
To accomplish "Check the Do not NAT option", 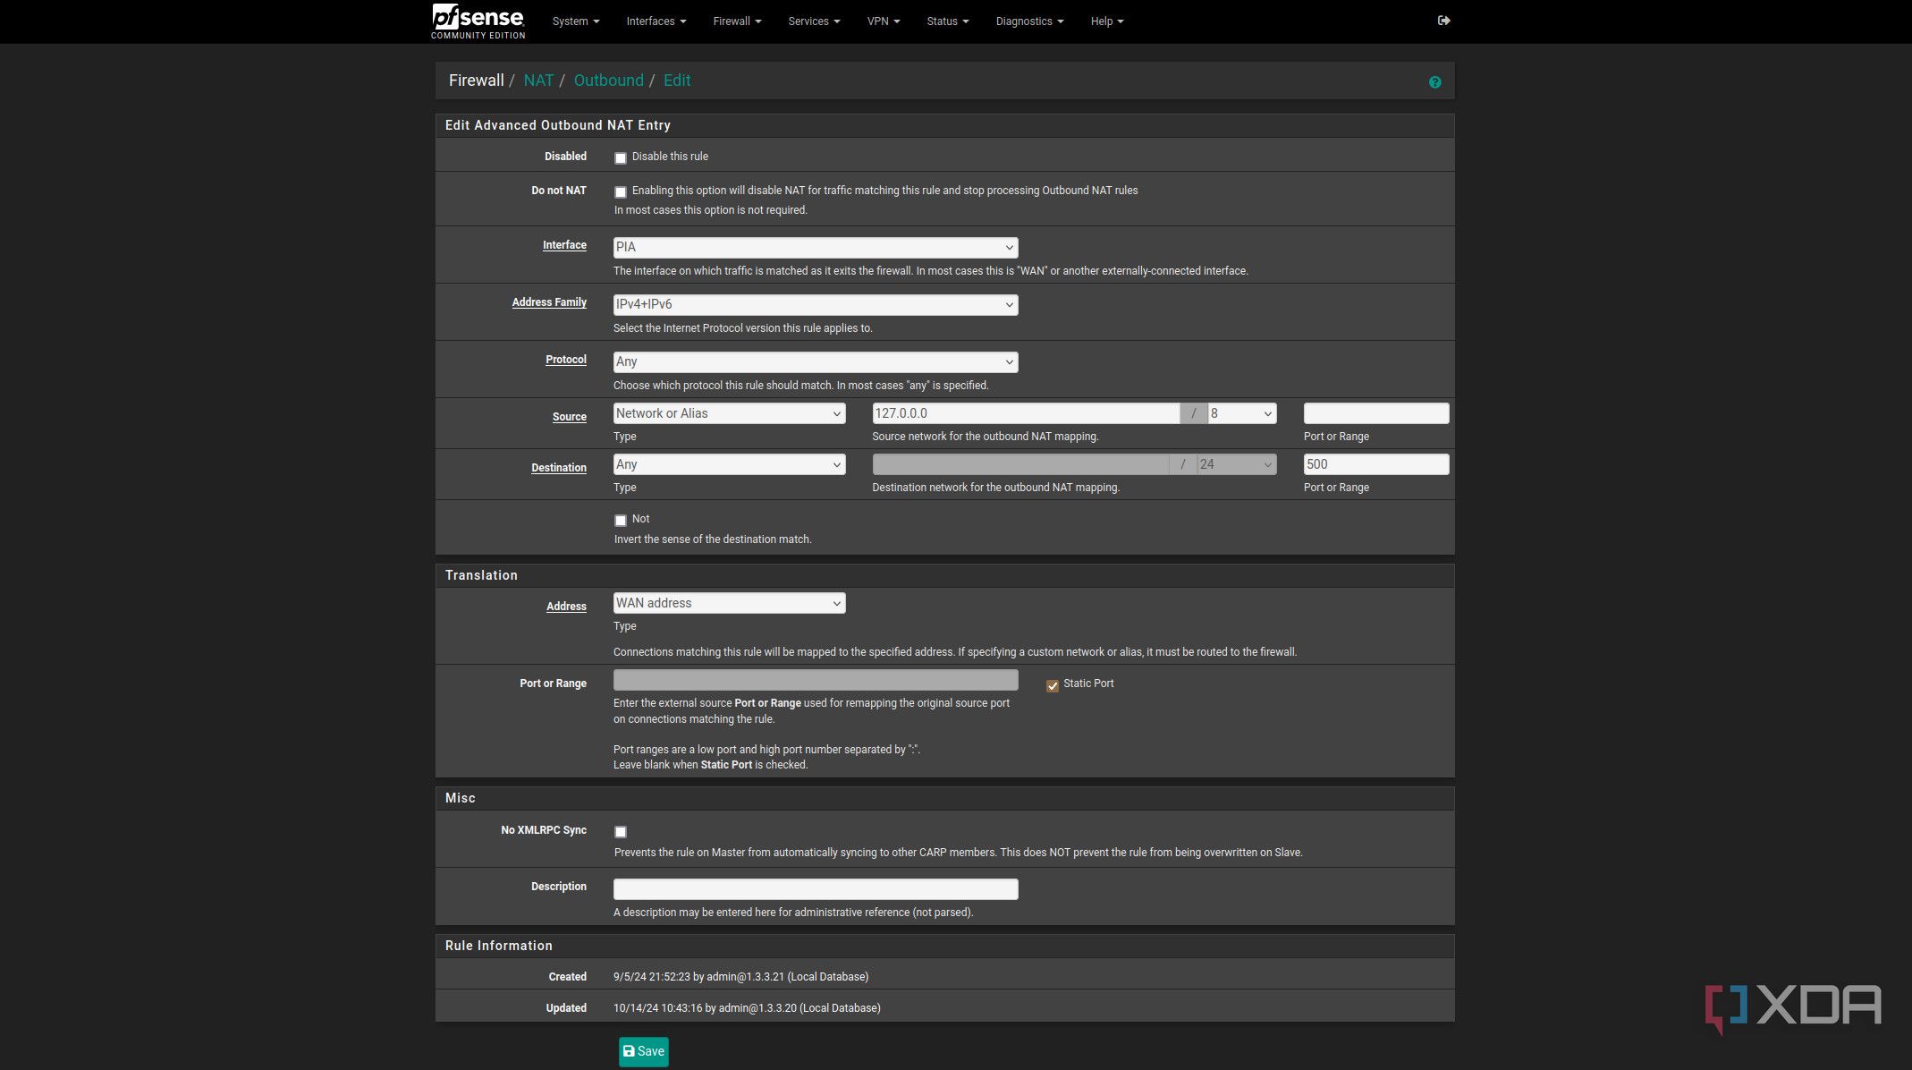I will pyautogui.click(x=621, y=191).
